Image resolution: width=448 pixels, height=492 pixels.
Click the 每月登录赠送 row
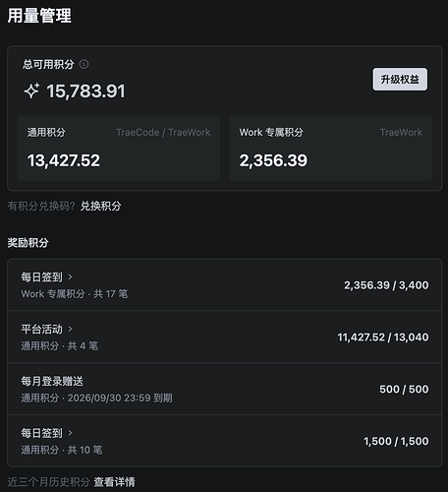[x=225, y=389]
